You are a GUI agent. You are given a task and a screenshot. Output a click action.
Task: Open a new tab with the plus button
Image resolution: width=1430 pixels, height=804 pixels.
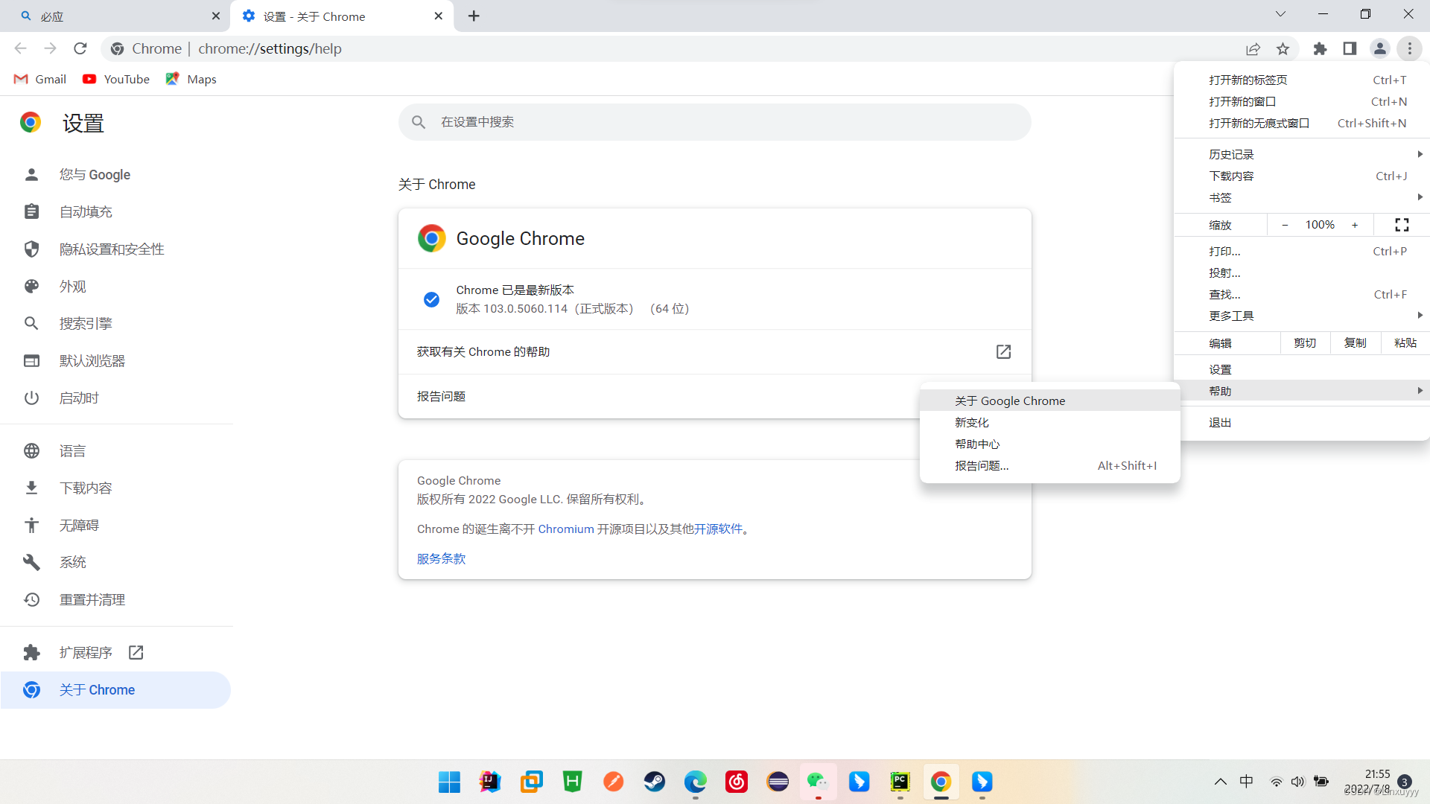coord(474,16)
